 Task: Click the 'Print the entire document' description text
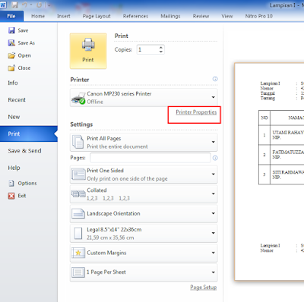pyautogui.click(x=117, y=146)
